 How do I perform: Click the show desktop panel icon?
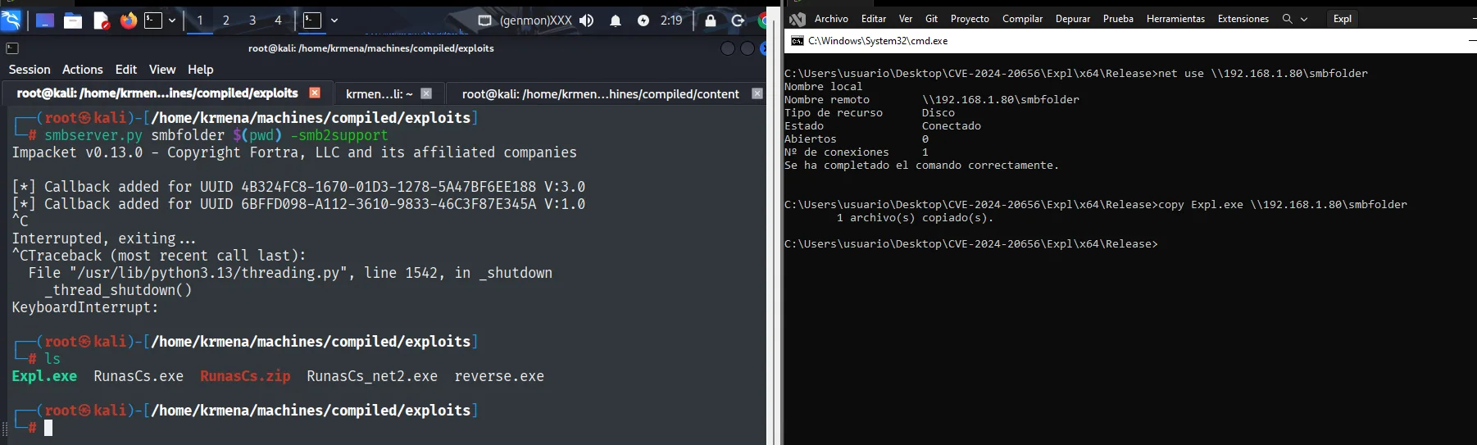[x=45, y=20]
